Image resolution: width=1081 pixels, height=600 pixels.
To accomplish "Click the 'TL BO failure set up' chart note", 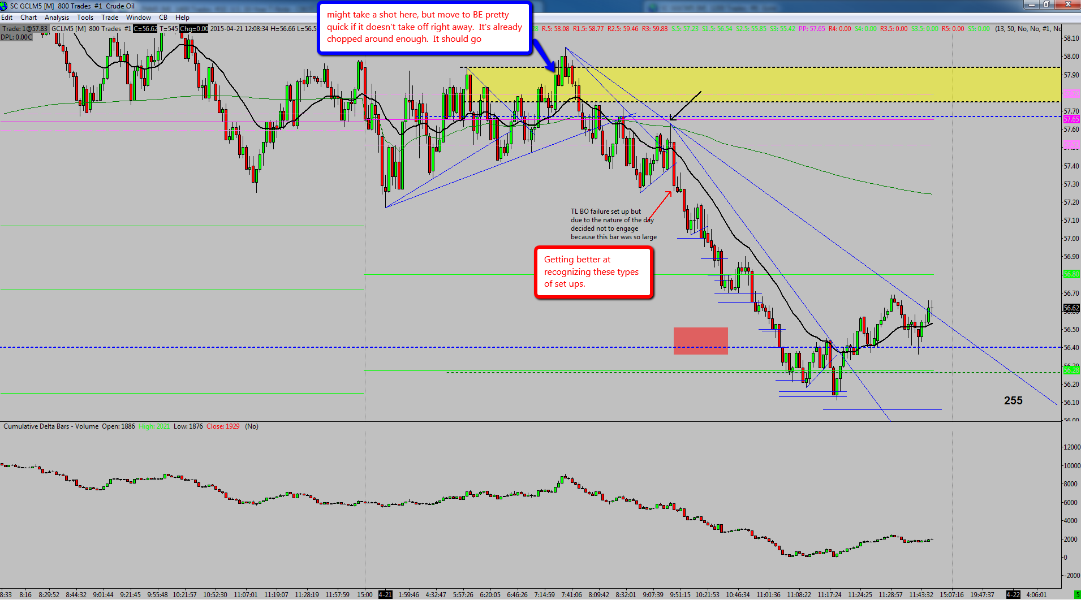I will 614,225.
